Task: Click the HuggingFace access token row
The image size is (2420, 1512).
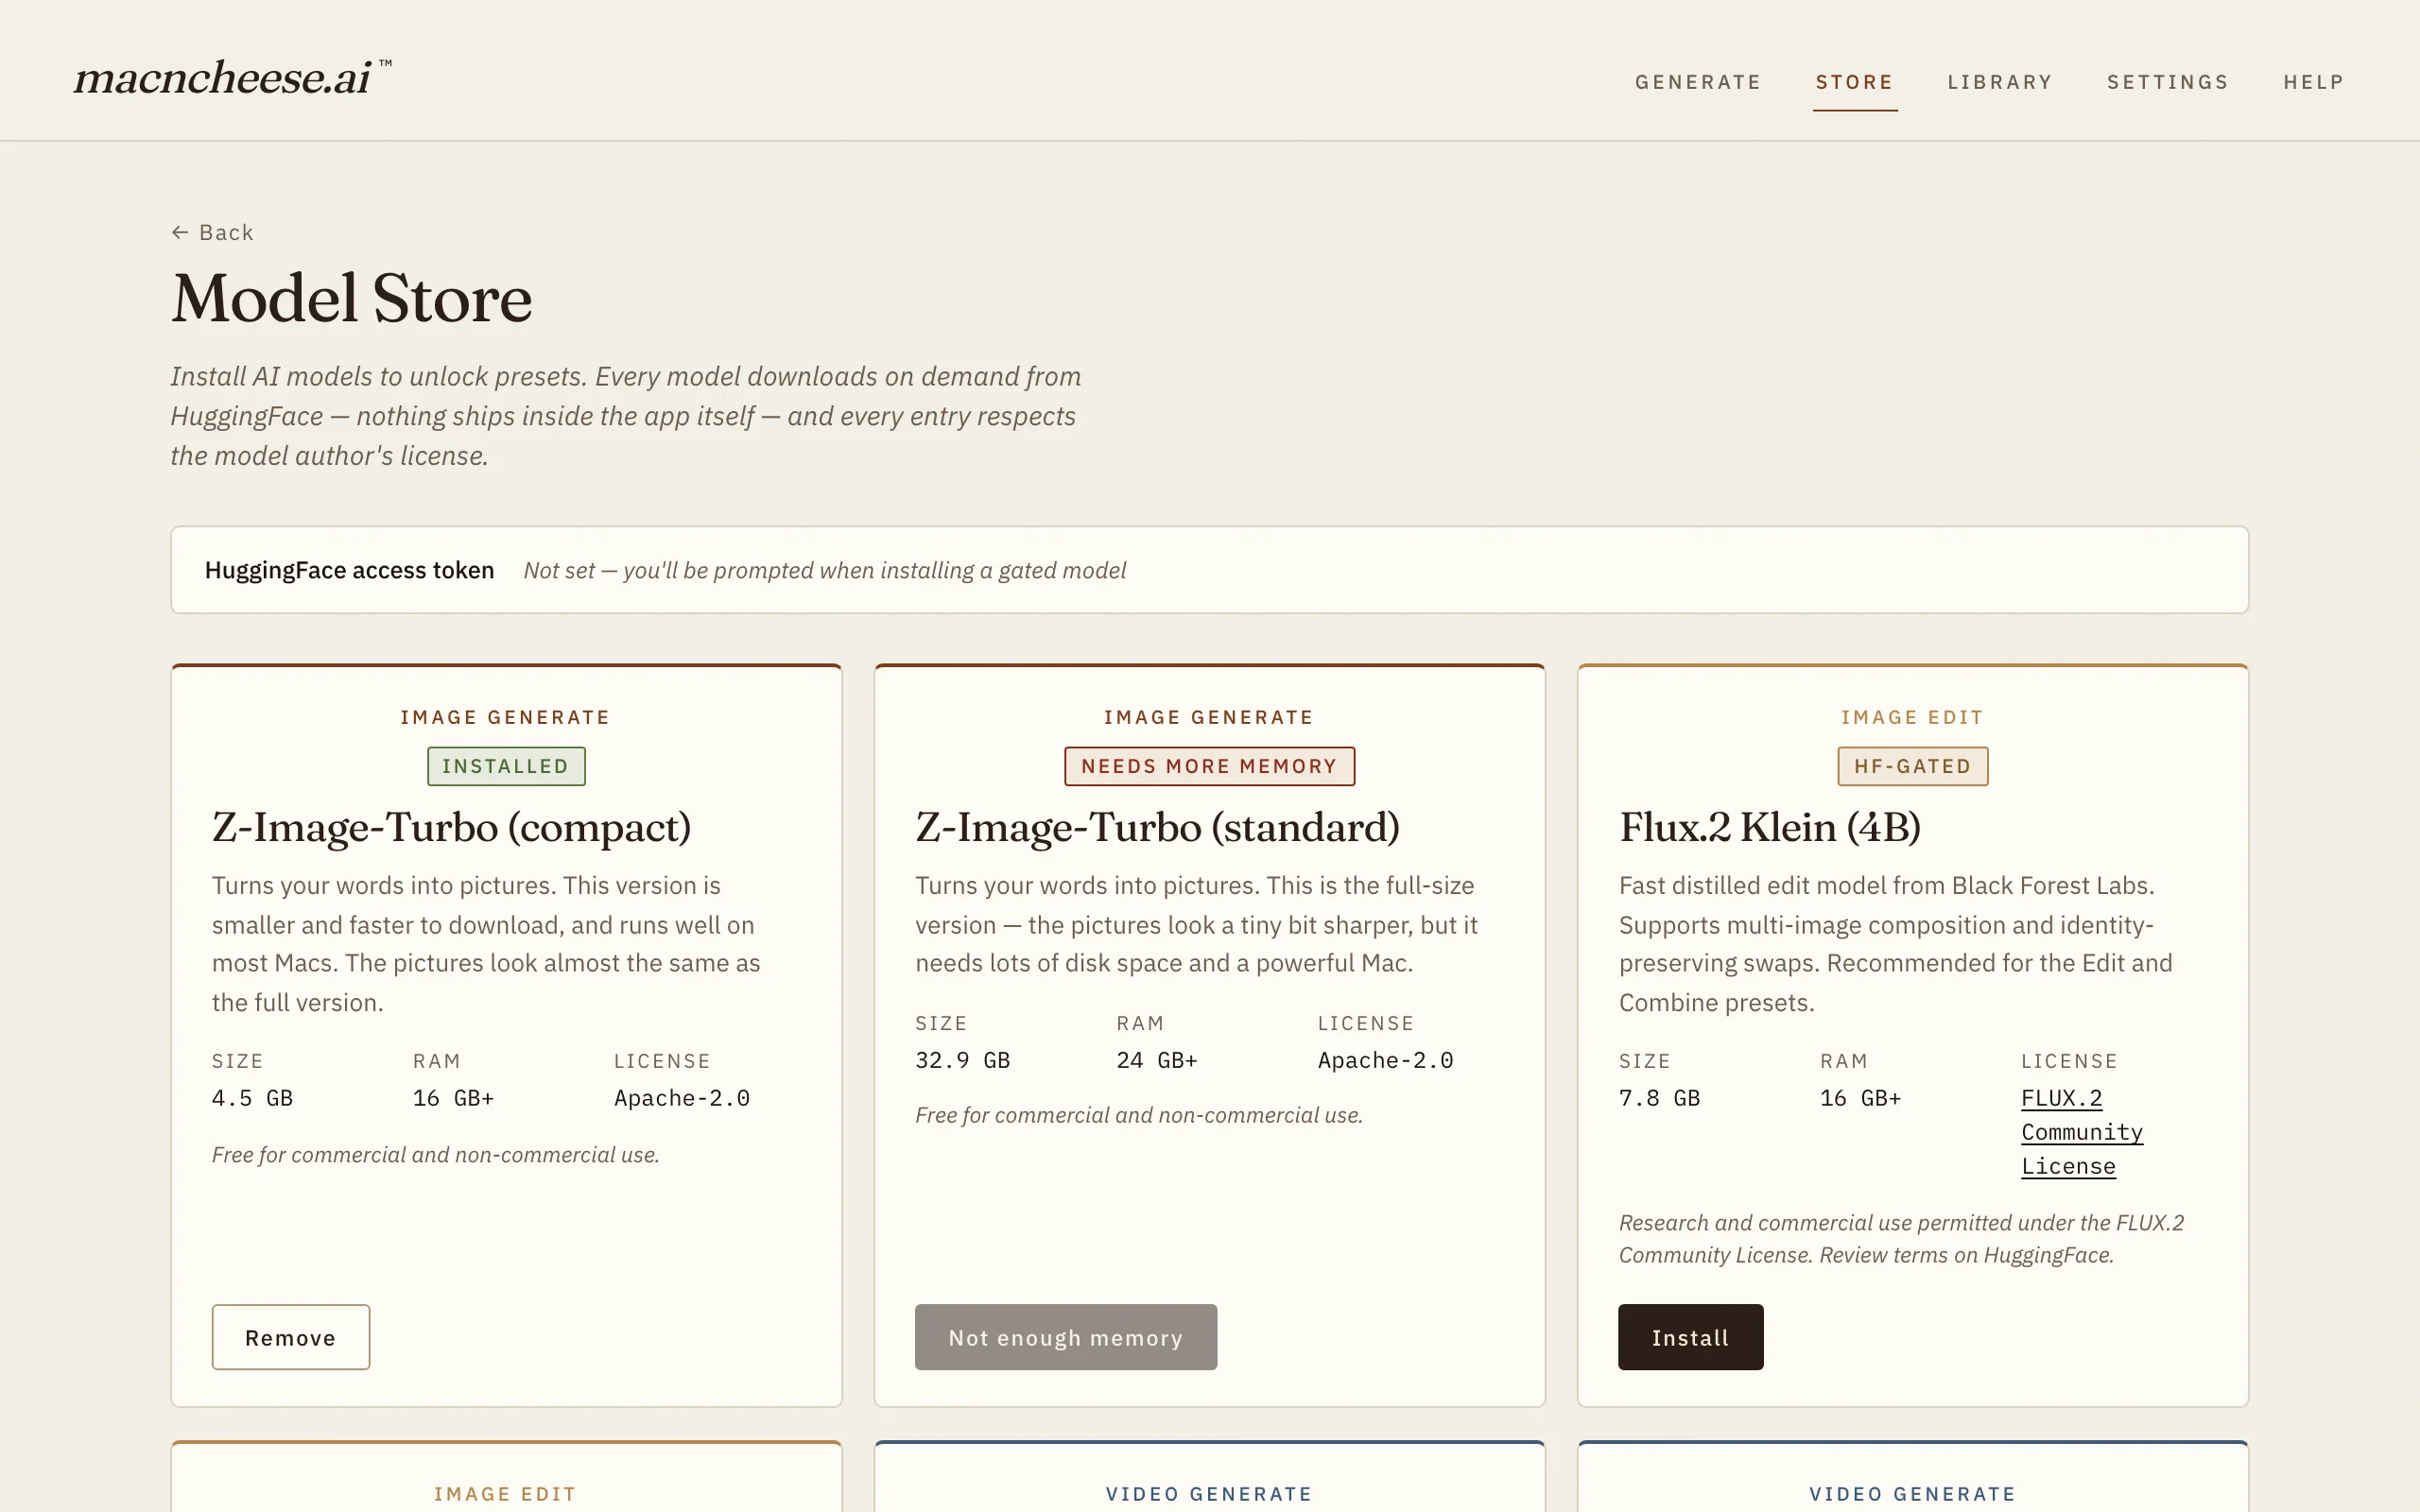Action: 1209,570
